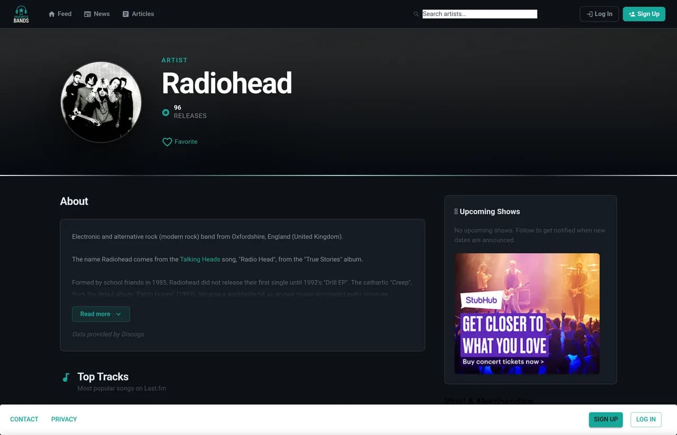Click the disc icon beside 96 Releases

coord(166,112)
